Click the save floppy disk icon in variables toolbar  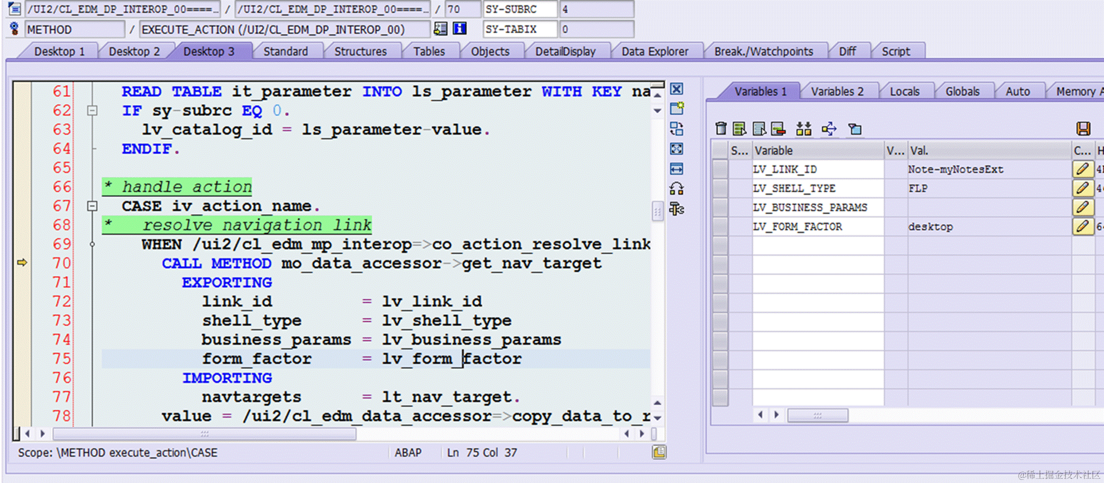(1083, 129)
